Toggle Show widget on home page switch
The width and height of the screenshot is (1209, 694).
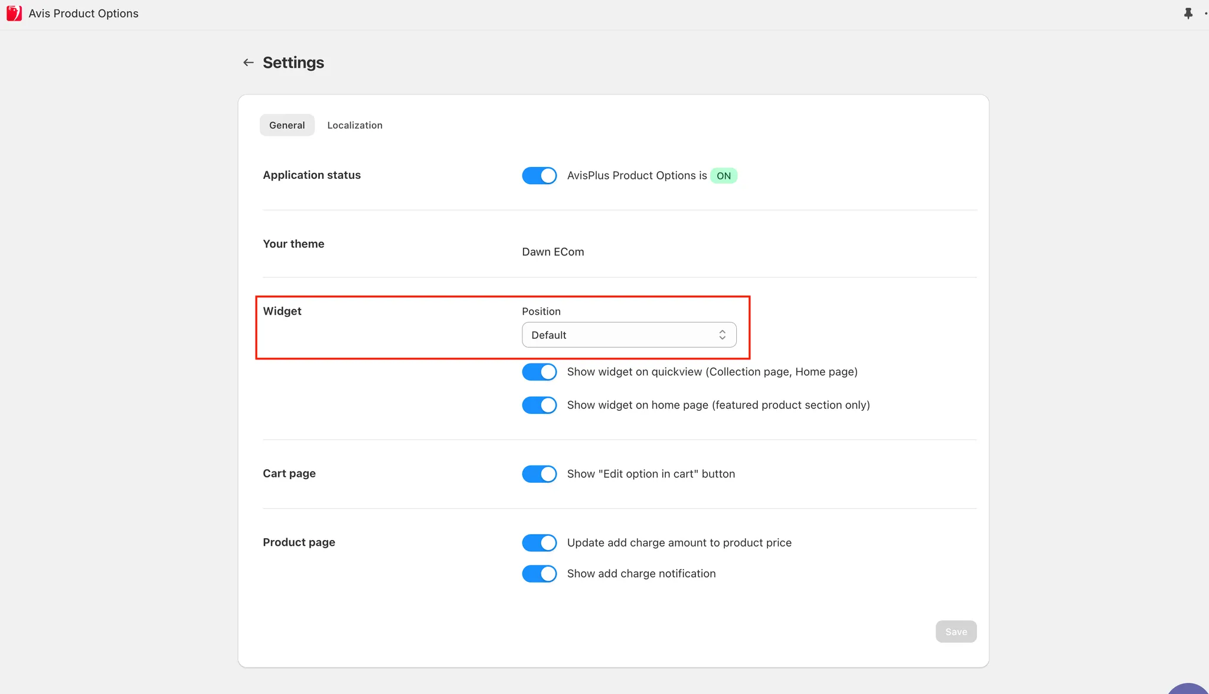(539, 405)
